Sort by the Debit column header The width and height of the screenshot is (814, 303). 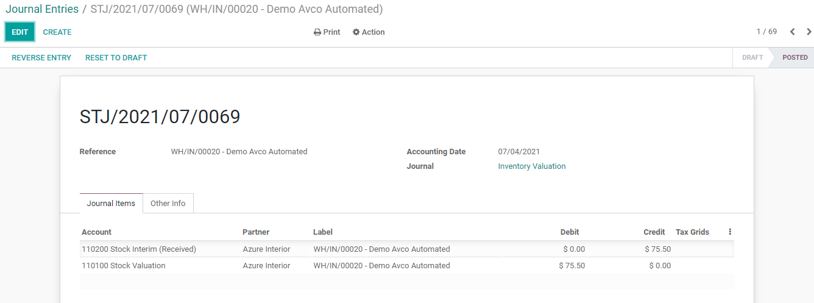coord(569,232)
